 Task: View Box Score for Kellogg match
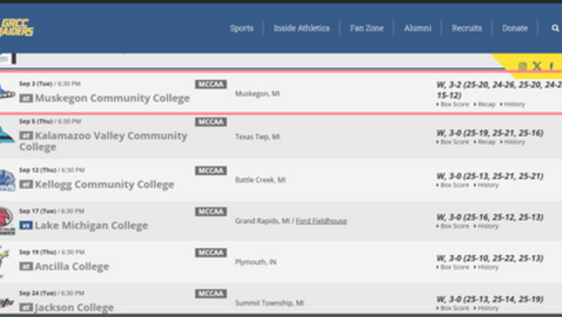(454, 185)
